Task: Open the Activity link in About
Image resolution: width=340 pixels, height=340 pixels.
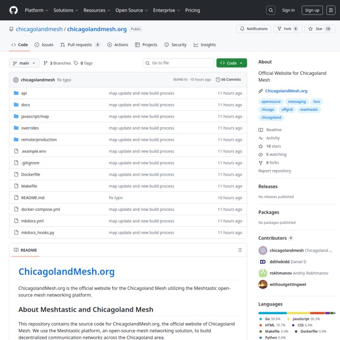Action: click(x=272, y=138)
